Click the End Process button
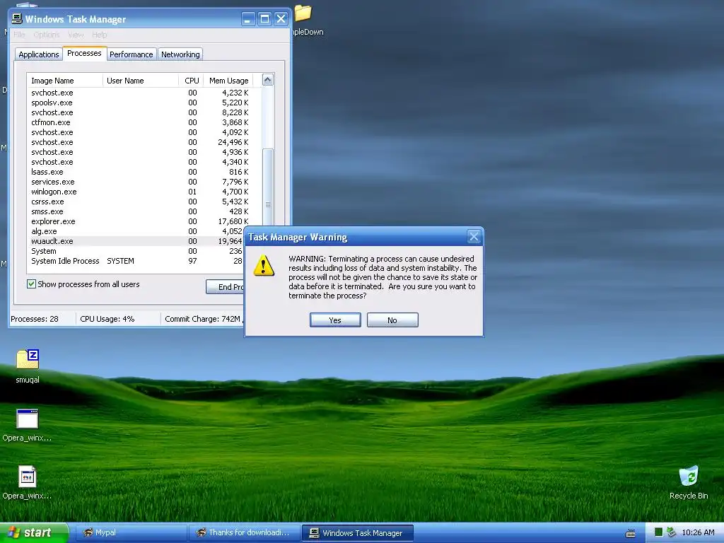This screenshot has width=724, height=543. 226,287
